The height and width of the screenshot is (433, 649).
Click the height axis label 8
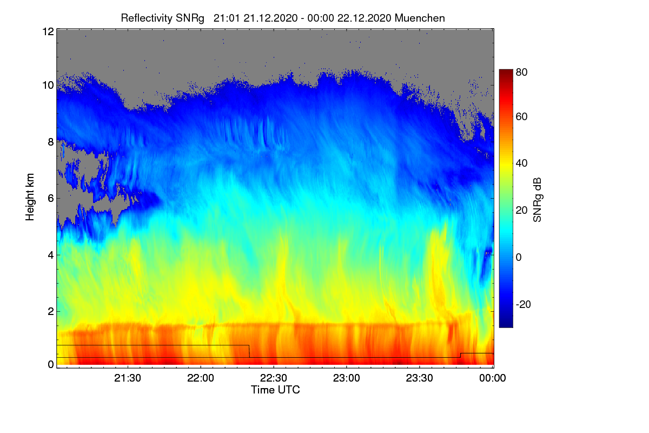(50, 142)
